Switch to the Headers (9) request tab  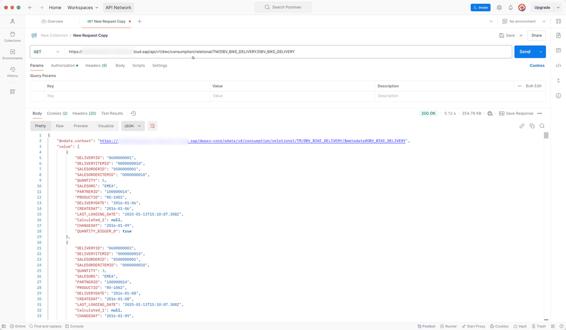(96, 66)
